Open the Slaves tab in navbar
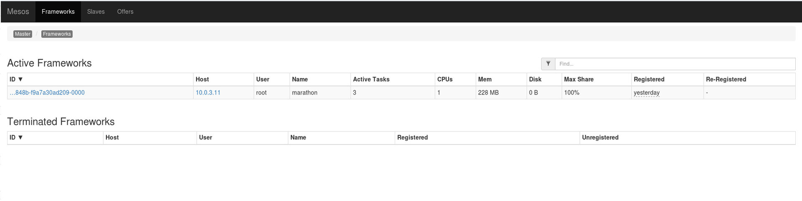802x201 pixels. pos(96,12)
